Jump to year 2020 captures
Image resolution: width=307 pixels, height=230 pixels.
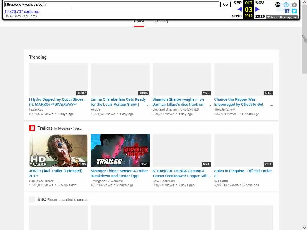pyautogui.click(x=260, y=16)
